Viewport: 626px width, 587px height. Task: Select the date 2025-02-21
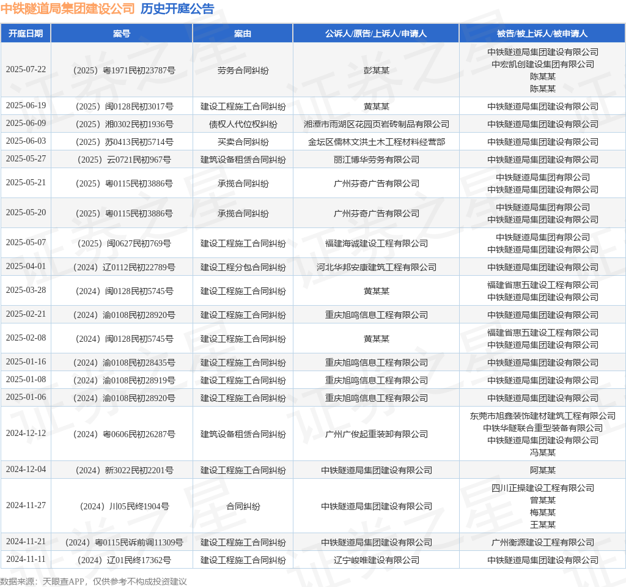coord(26,314)
